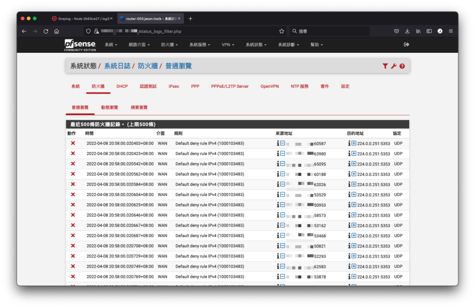Select the 摘要瀏覽 view tab
The width and height of the screenshot is (475, 308).
point(139,108)
